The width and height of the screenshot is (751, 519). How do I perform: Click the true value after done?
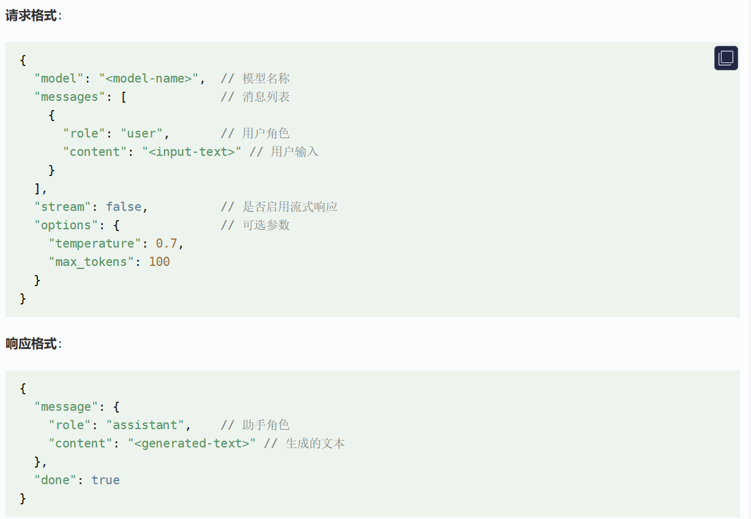pos(105,480)
